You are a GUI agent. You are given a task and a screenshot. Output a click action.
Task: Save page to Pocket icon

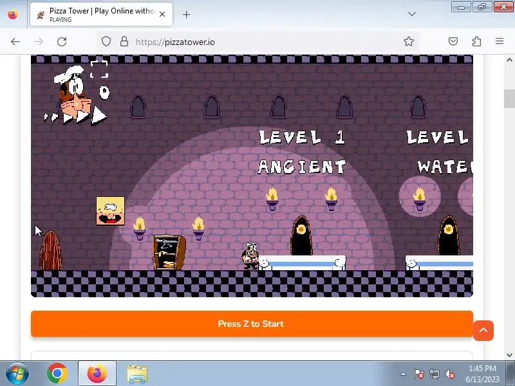(x=453, y=41)
